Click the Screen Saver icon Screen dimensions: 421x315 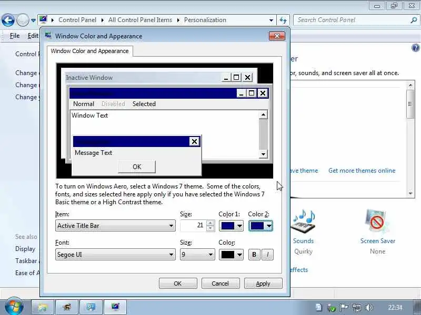click(377, 221)
